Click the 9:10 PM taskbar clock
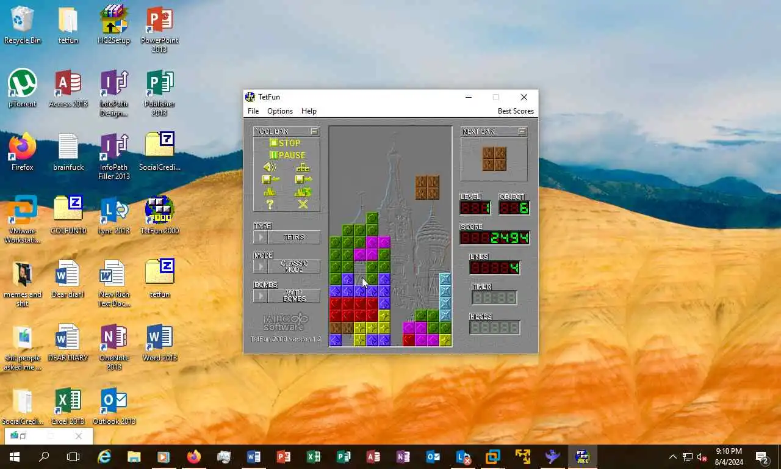 click(729, 457)
